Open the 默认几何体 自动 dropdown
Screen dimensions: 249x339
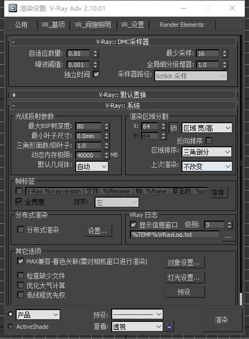pos(92,166)
